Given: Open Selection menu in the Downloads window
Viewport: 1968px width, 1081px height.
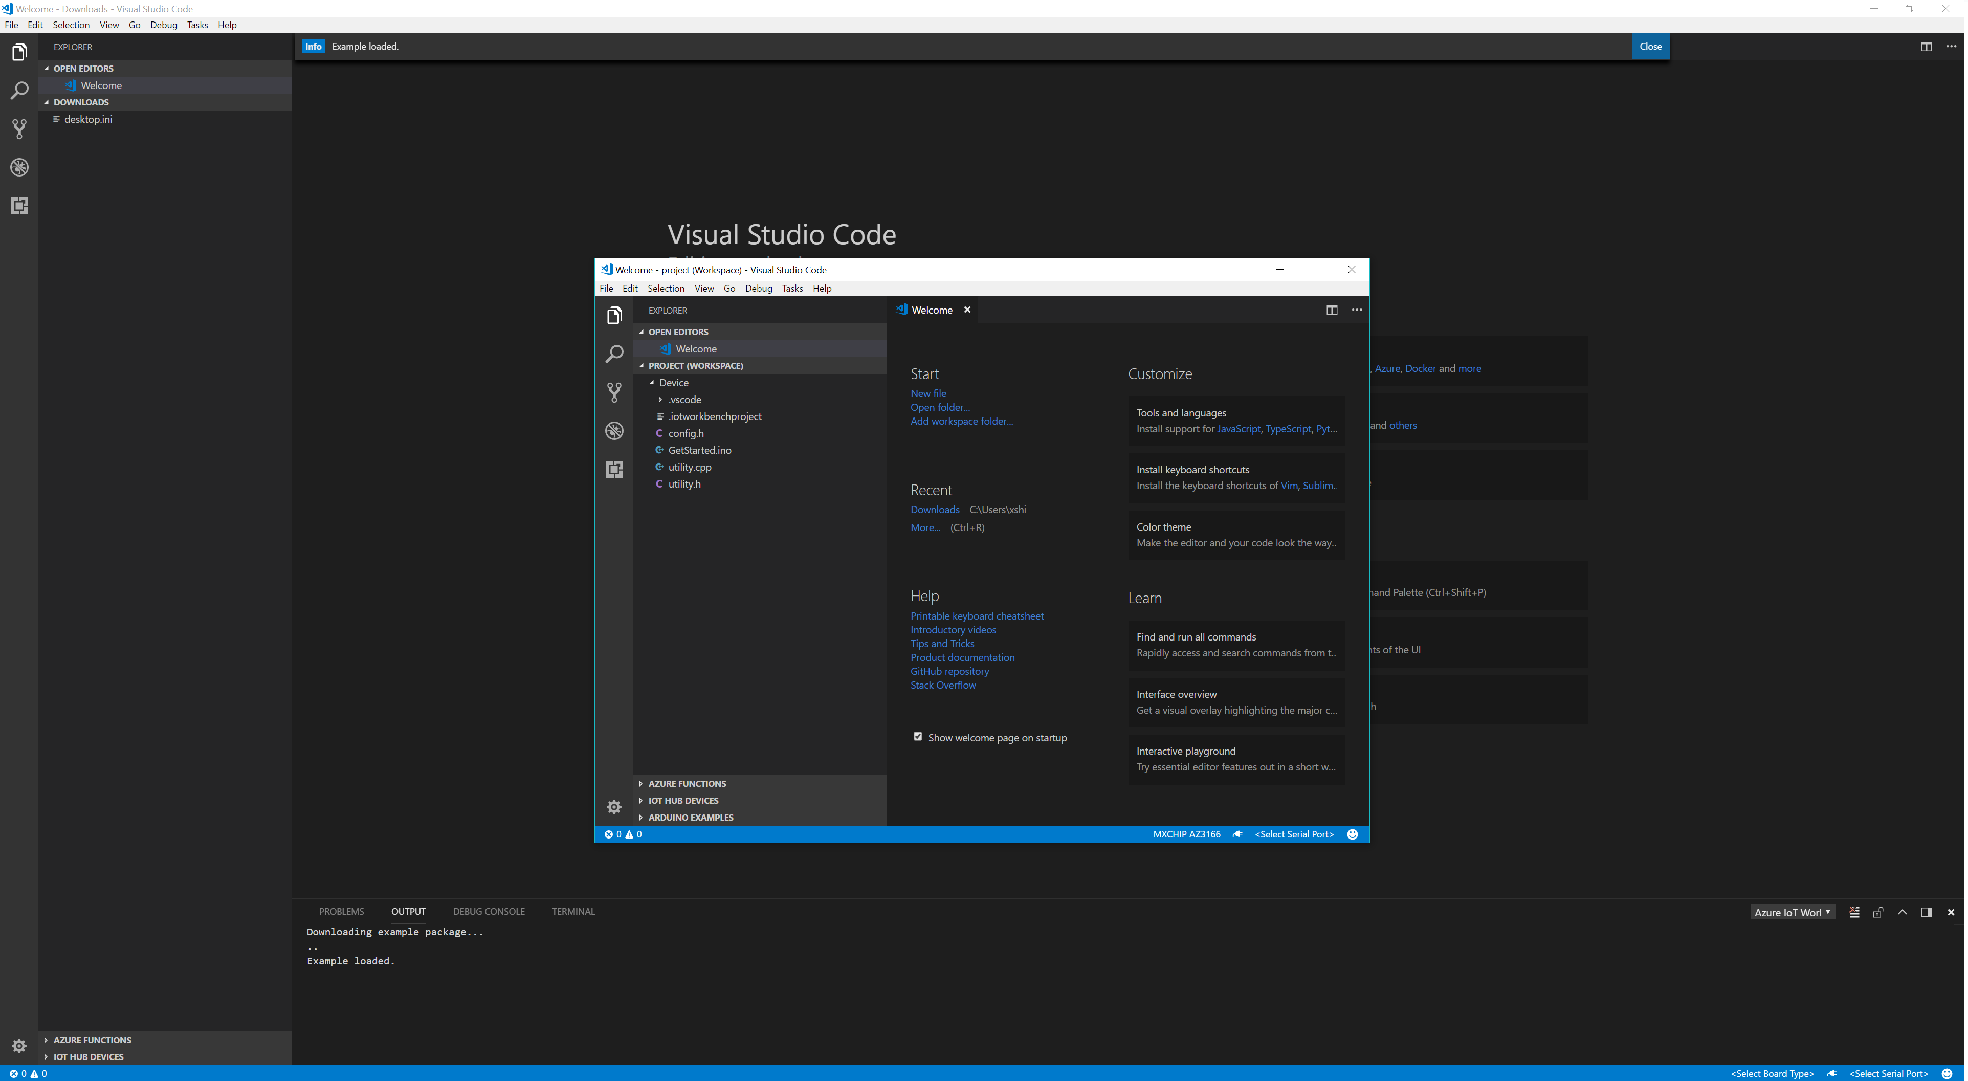Looking at the screenshot, I should click(x=71, y=25).
